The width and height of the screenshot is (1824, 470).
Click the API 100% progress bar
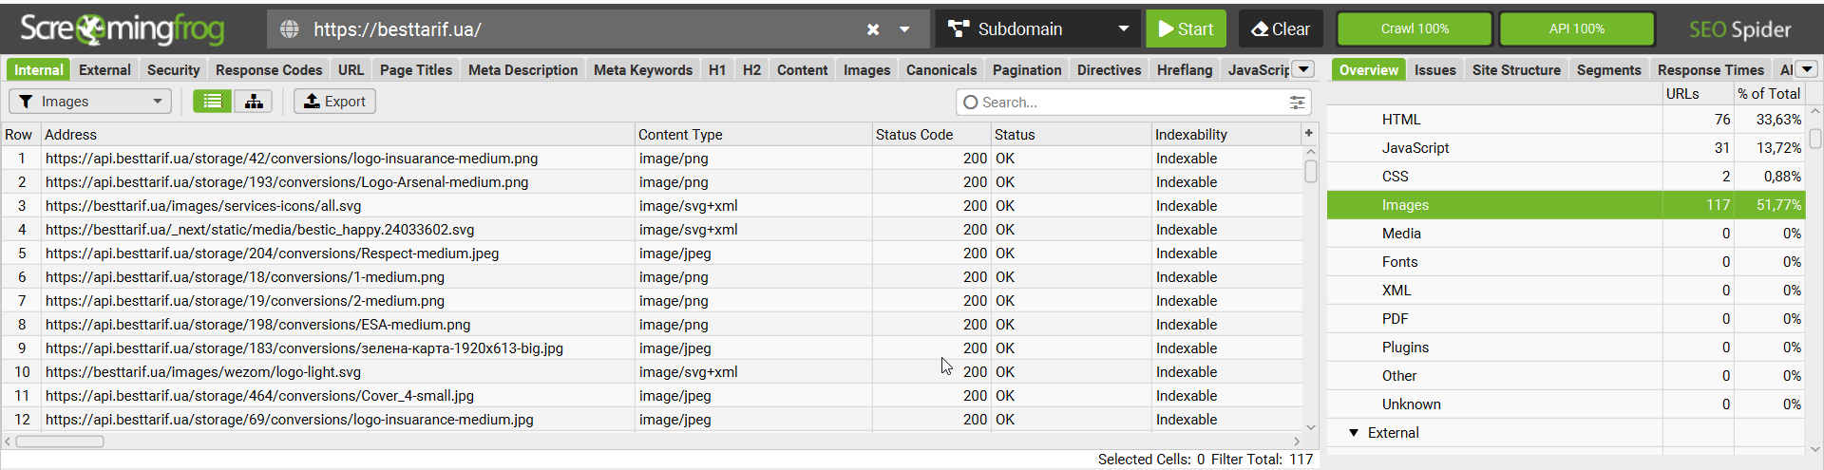[x=1577, y=28]
